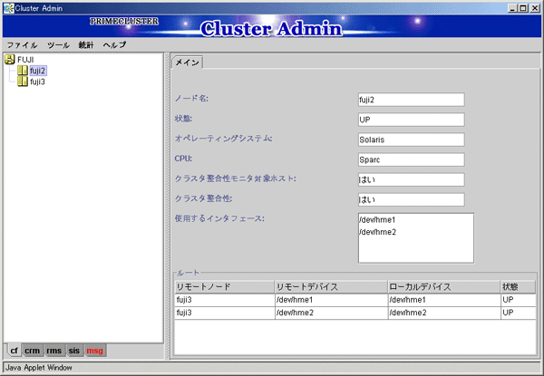Viewport: 544px width, 376px height.
Task: Click the 使用するインタフェース label
Action: point(219,218)
